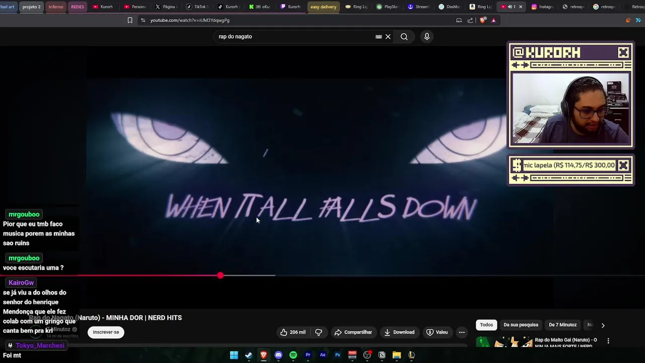
Task: Select the Da sua pesquisa chip
Action: click(x=521, y=325)
